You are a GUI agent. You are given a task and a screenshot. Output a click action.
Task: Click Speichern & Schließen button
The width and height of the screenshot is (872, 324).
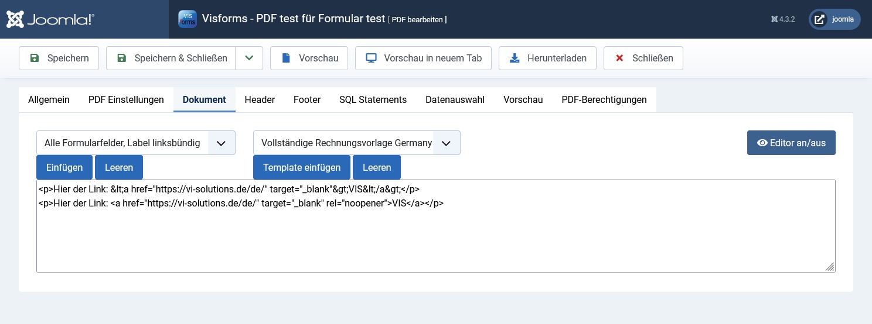coord(171,58)
